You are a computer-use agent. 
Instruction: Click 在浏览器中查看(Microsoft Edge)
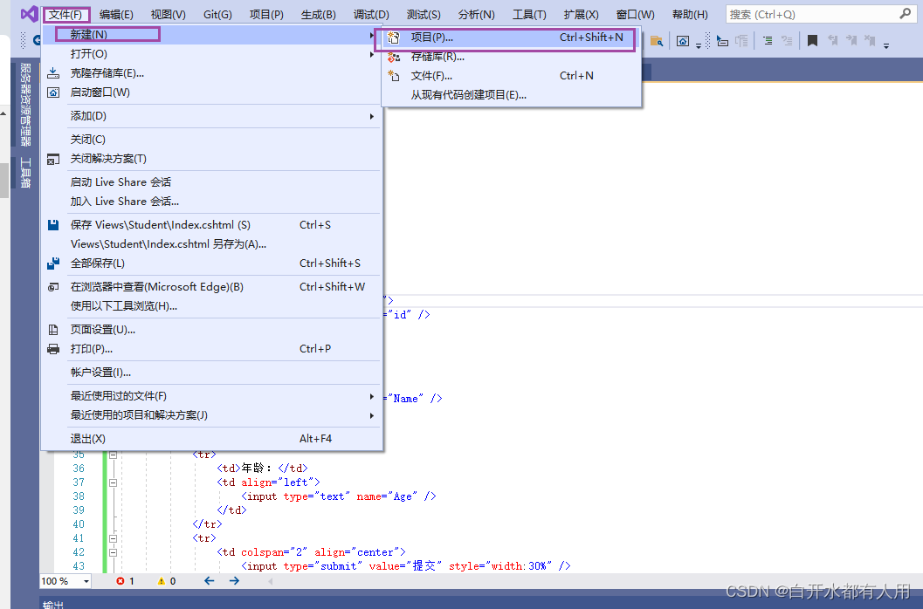(x=157, y=286)
